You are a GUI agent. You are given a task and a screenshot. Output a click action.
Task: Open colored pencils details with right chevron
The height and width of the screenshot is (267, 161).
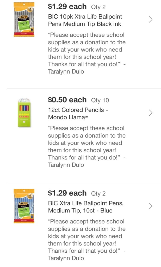click(x=151, y=113)
